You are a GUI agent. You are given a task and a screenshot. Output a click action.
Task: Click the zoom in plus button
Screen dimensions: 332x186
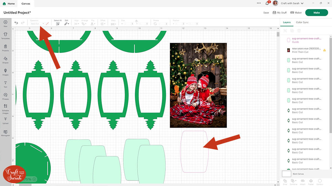click(x=34, y=179)
